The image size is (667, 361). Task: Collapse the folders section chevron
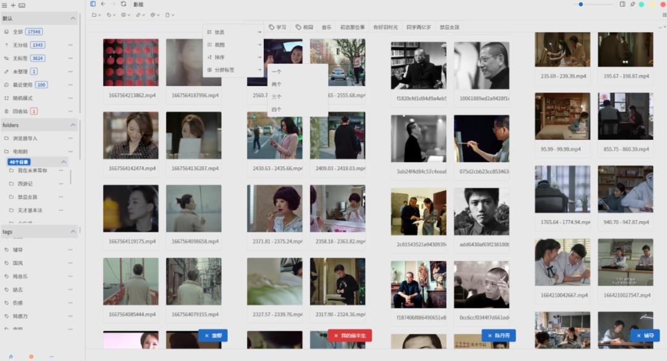click(73, 125)
